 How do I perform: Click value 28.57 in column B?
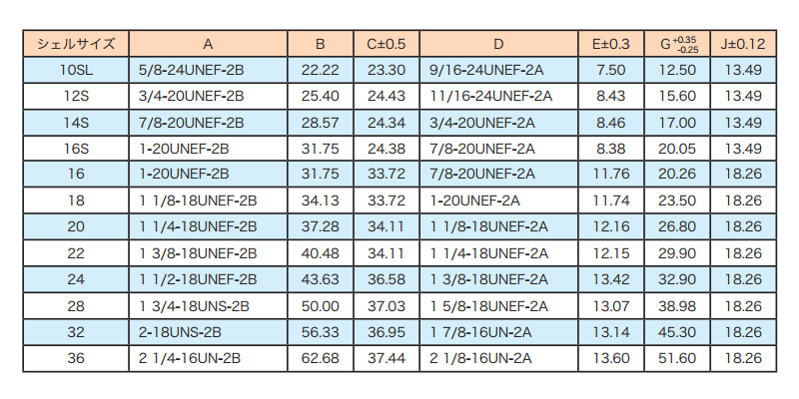coord(320,122)
